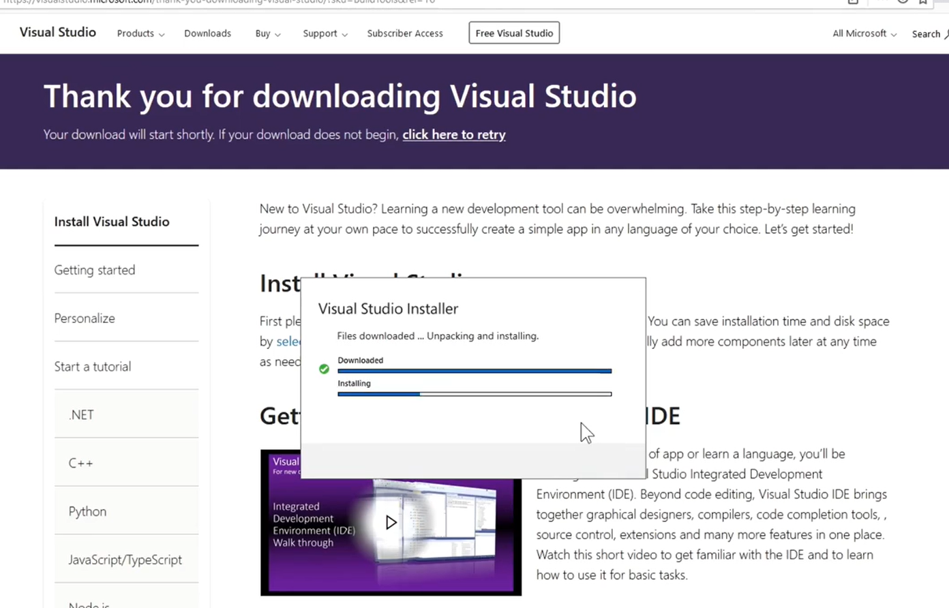This screenshot has height=608, width=949.
Task: Click the green checkmark beside Downloaded
Action: click(x=324, y=369)
